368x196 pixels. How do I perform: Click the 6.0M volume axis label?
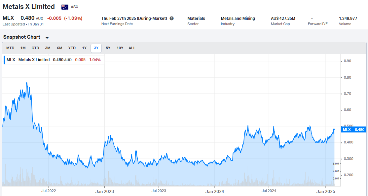click(336, 164)
